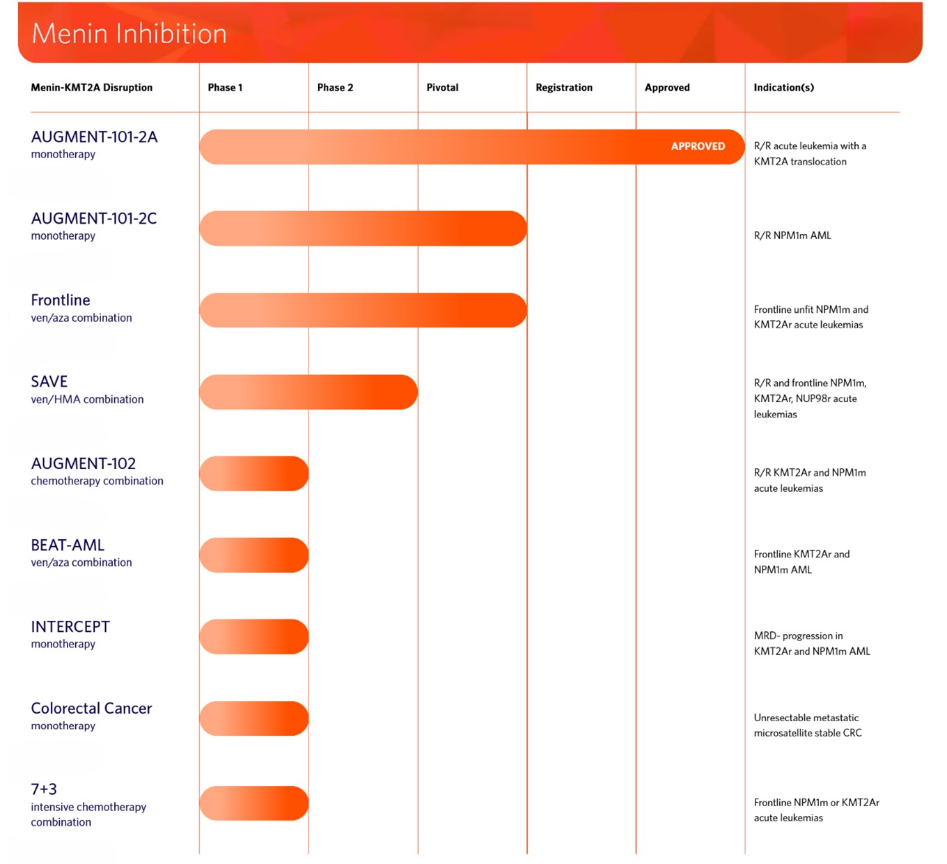This screenshot has width=947, height=864.
Task: Click the APPROVED label on the bar
Action: (x=698, y=146)
